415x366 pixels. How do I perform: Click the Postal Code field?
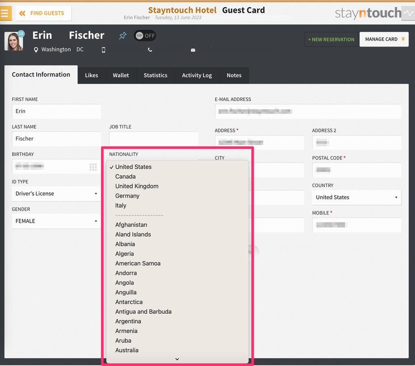click(357, 170)
